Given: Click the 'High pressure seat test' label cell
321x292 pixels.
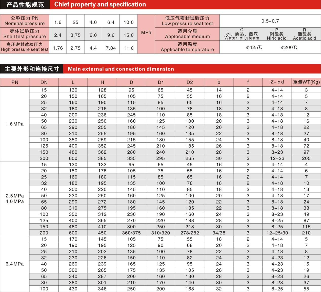Looking at the screenshot, I should tap(25, 47).
